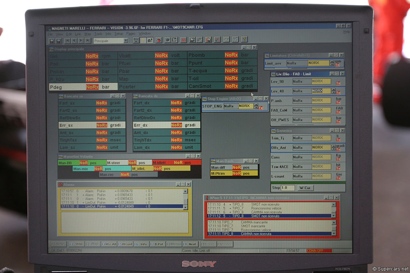Select the Pdeg row in Display principale
The height and width of the screenshot is (273, 410).
point(83,87)
